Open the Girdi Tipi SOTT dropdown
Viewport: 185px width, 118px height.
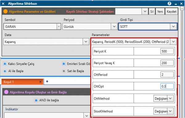point(173,27)
